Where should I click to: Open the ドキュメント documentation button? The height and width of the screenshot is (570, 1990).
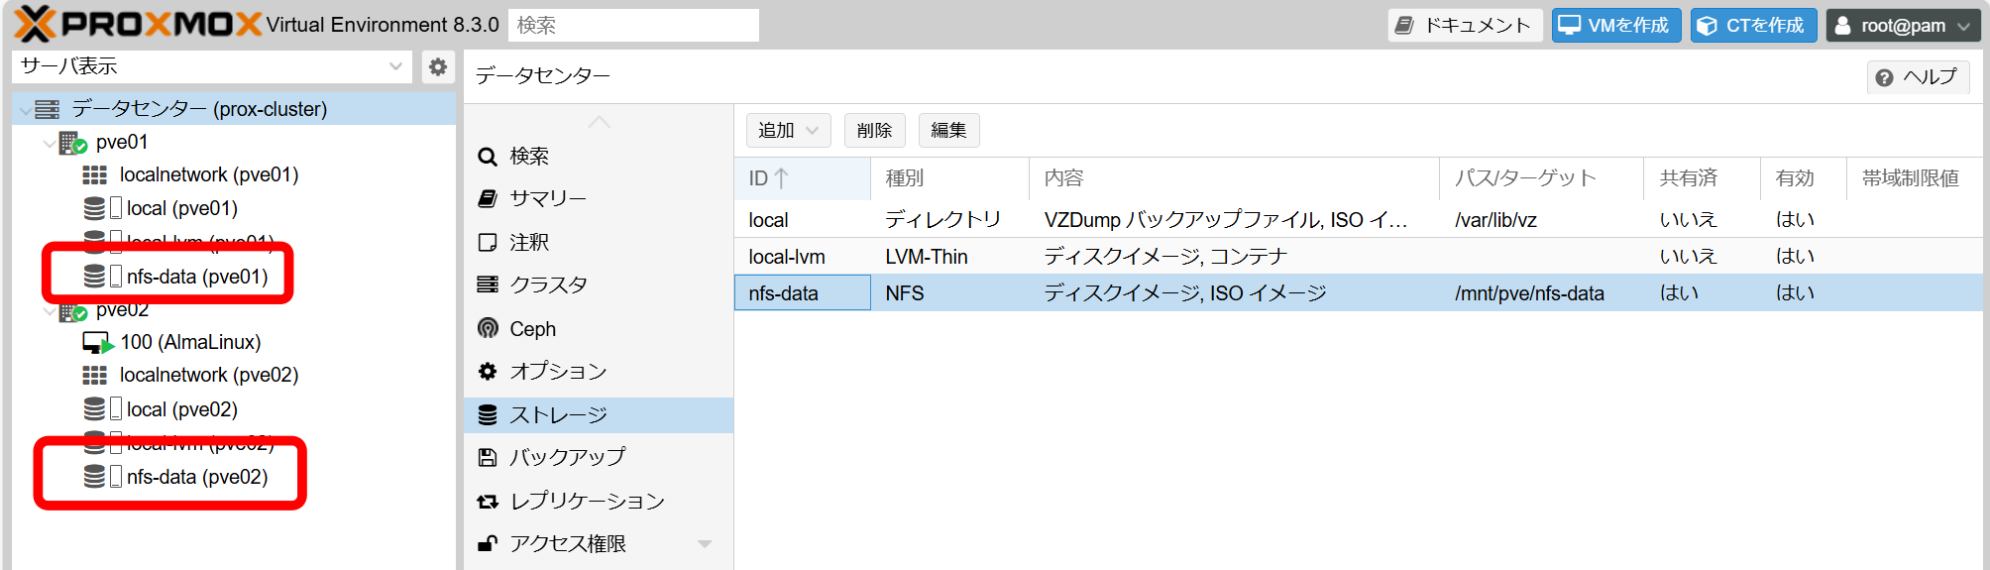[1464, 25]
